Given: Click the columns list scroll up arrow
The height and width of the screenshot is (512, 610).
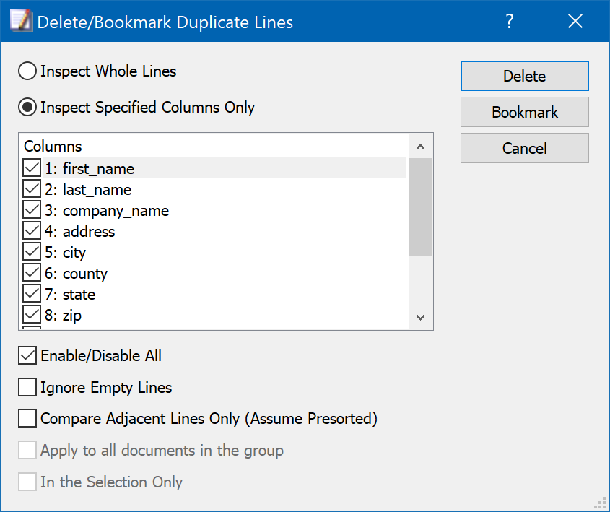Looking at the screenshot, I should (x=420, y=147).
